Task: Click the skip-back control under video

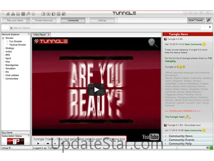Action: click(x=48, y=143)
